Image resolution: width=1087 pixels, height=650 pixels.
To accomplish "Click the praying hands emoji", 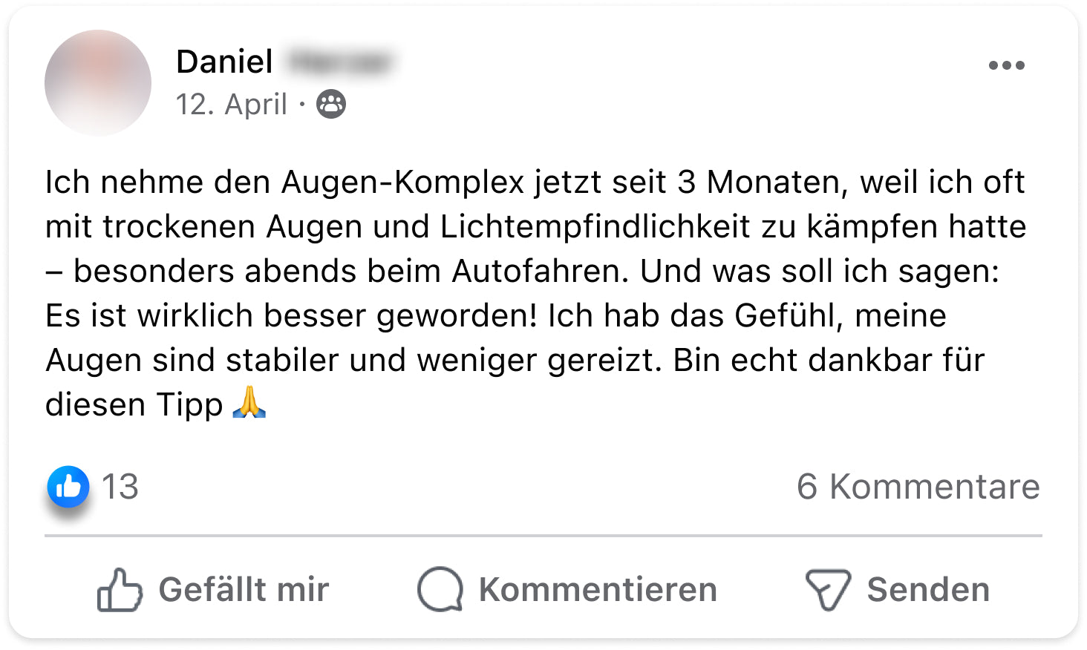I will [x=249, y=403].
